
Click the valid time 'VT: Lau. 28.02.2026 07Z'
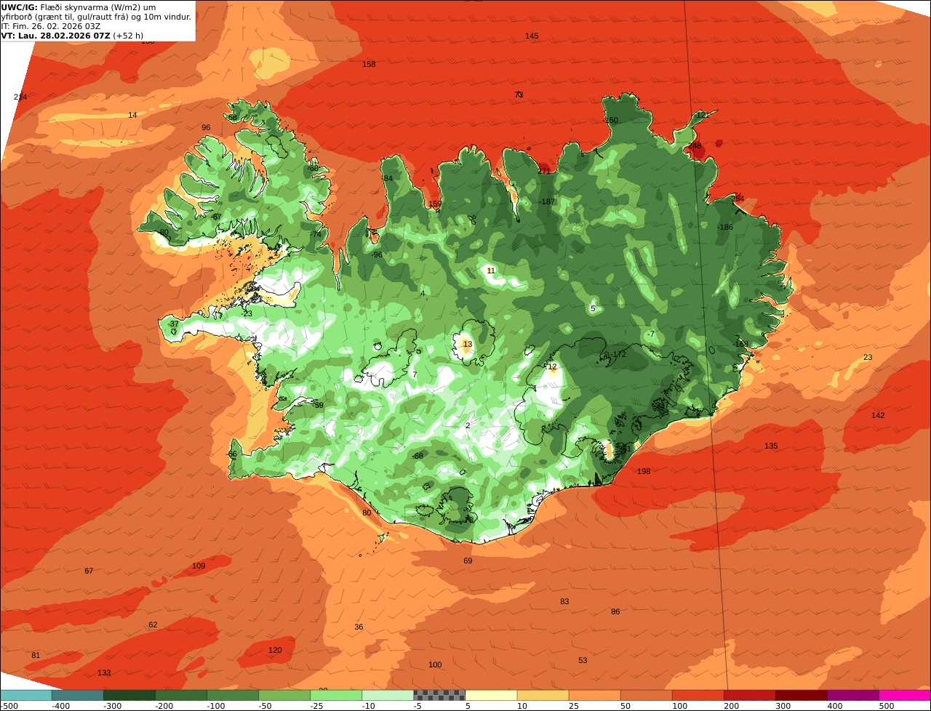(x=56, y=35)
